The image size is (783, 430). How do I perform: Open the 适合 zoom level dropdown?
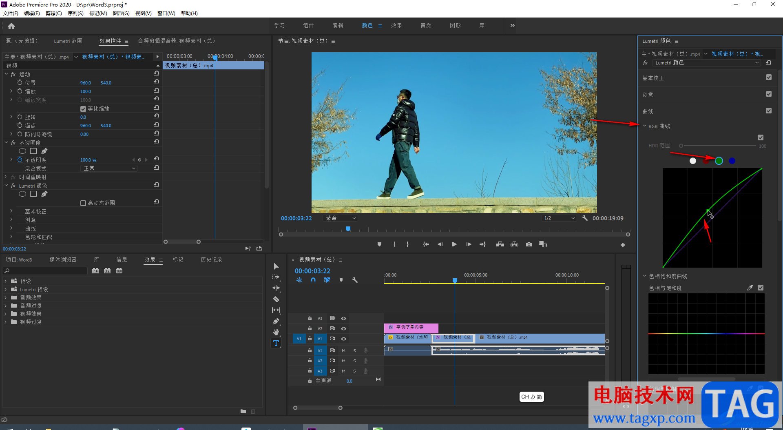tap(341, 218)
